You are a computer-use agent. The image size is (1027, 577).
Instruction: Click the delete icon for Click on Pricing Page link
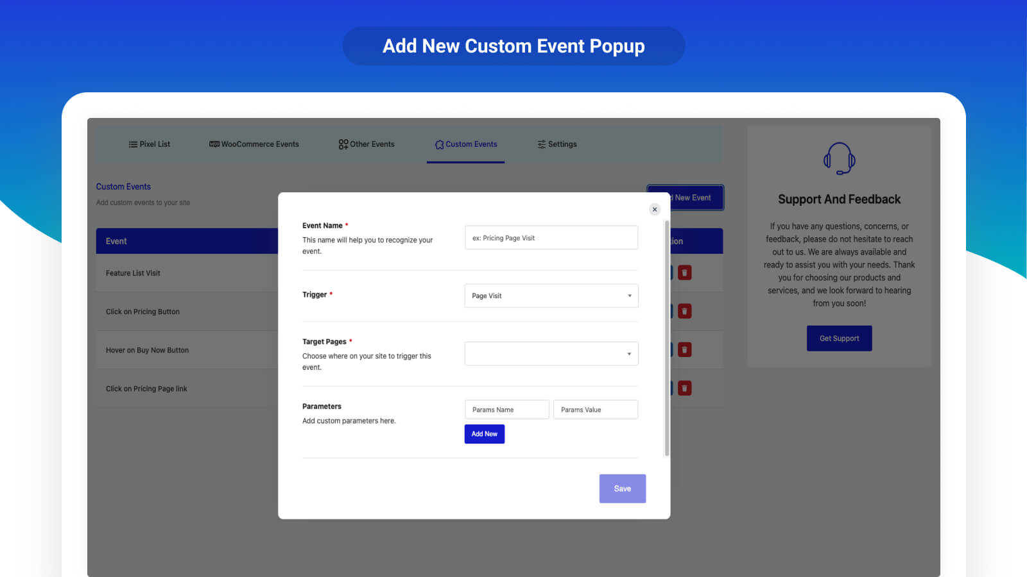click(684, 389)
